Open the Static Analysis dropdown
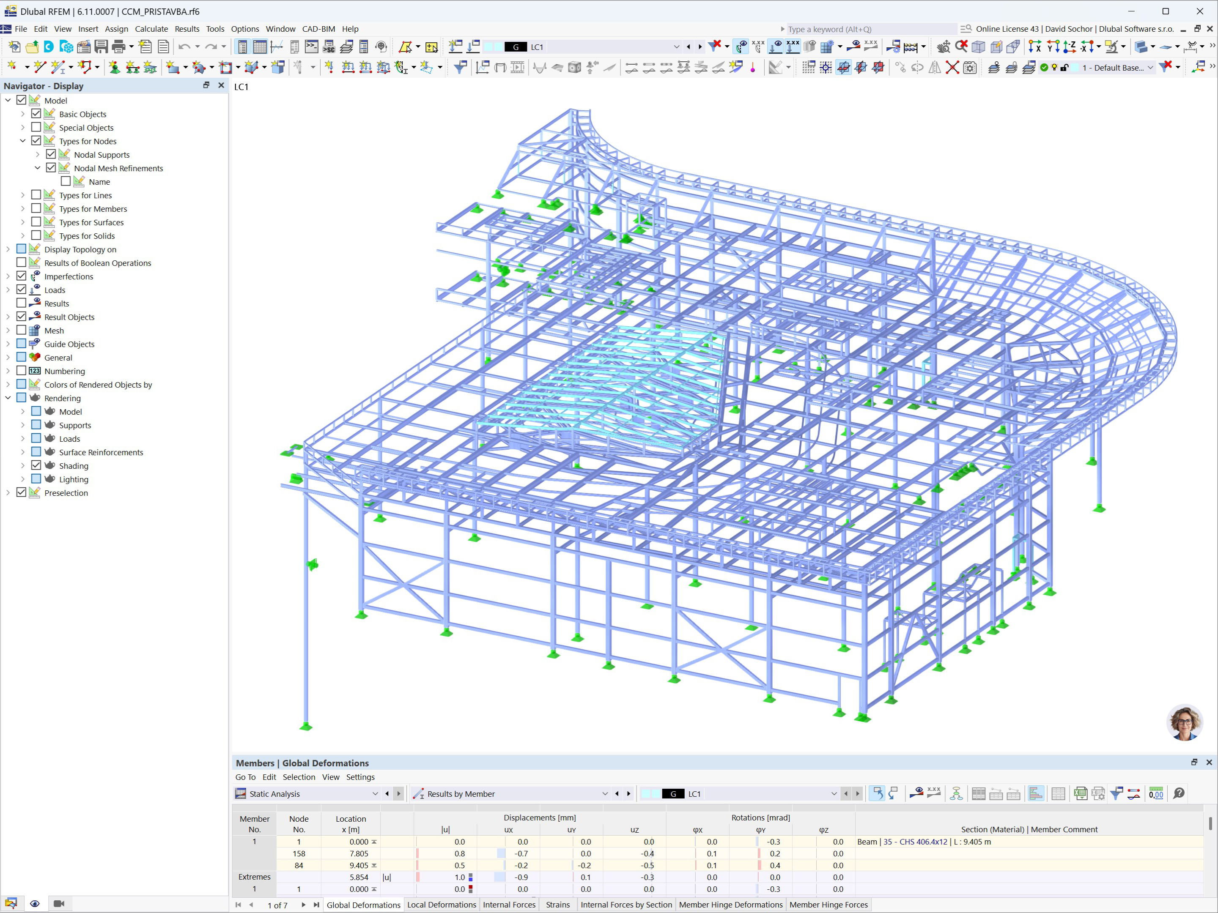The width and height of the screenshot is (1218, 913). pyautogui.click(x=375, y=793)
